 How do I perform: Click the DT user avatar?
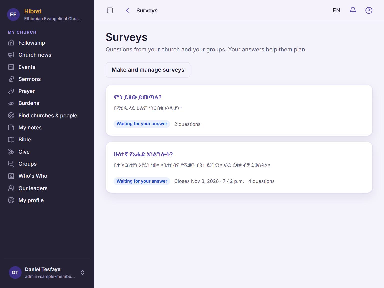point(15,273)
